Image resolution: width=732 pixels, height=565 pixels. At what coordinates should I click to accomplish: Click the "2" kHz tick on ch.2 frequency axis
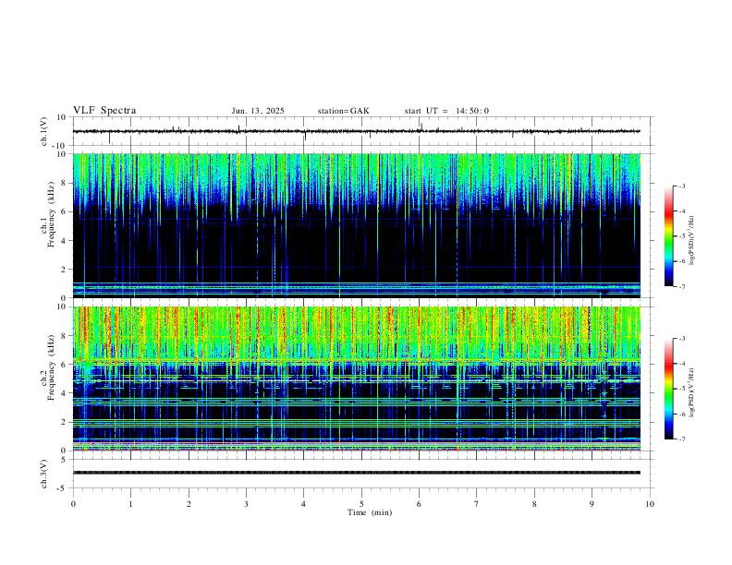tap(65, 422)
